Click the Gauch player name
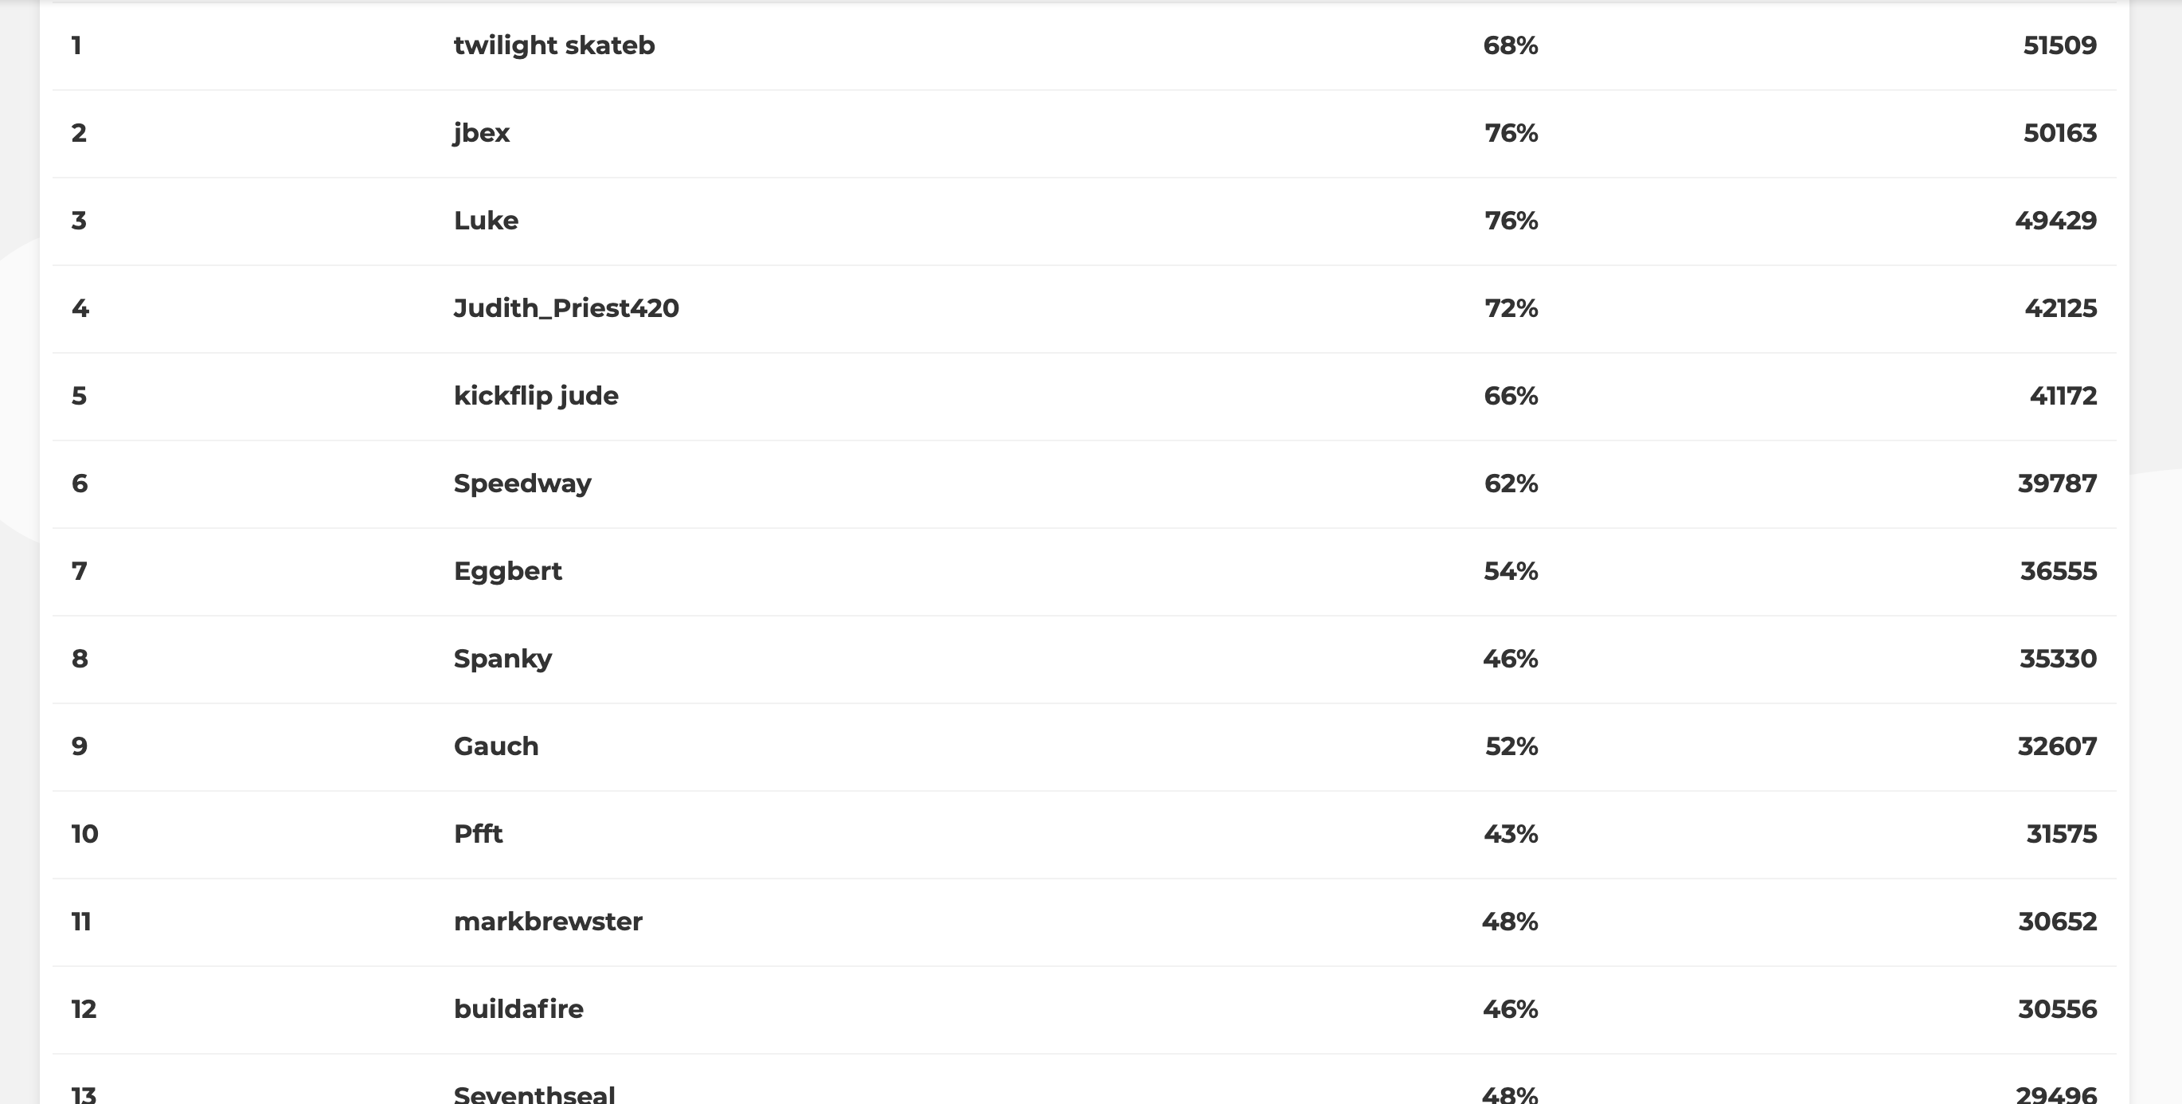 [x=495, y=746]
